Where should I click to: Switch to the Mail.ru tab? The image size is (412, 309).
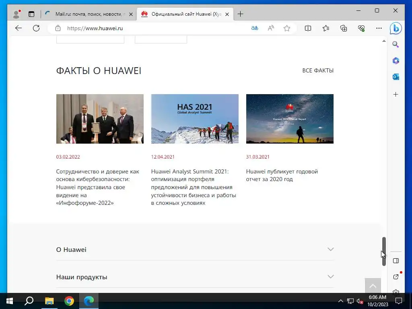point(89,14)
